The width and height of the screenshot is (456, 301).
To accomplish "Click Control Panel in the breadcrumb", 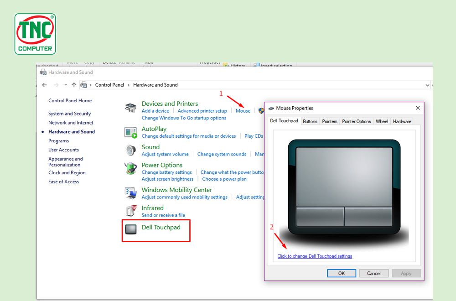I will [x=109, y=85].
